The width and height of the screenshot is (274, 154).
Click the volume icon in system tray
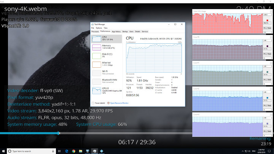coord(249,151)
